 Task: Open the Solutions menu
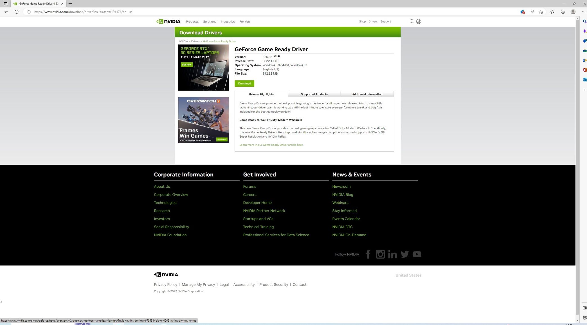pyautogui.click(x=210, y=22)
